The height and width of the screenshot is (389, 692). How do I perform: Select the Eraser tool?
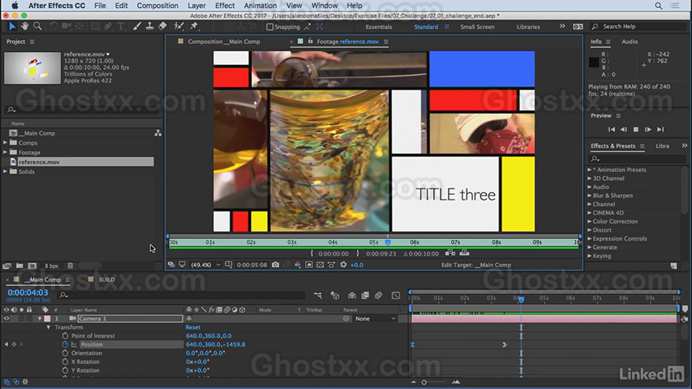[163, 27]
